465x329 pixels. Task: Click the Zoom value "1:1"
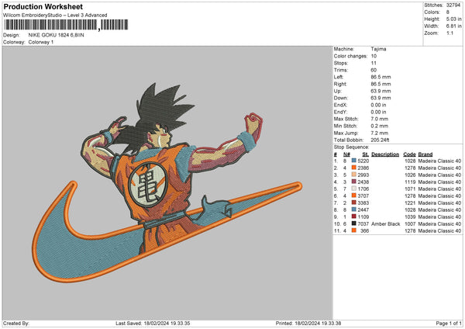tap(449, 33)
